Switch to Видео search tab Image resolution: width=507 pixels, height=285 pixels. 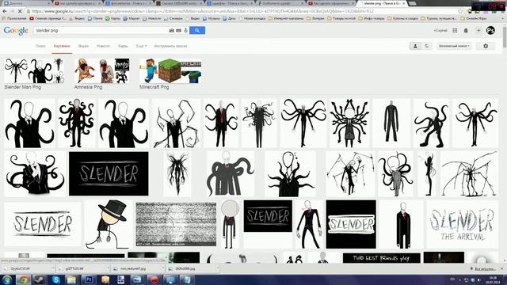click(x=83, y=46)
